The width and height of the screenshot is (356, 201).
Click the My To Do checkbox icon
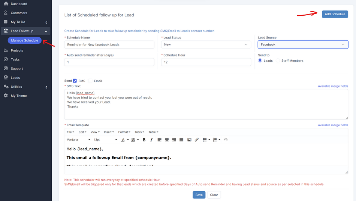[x=6, y=22]
